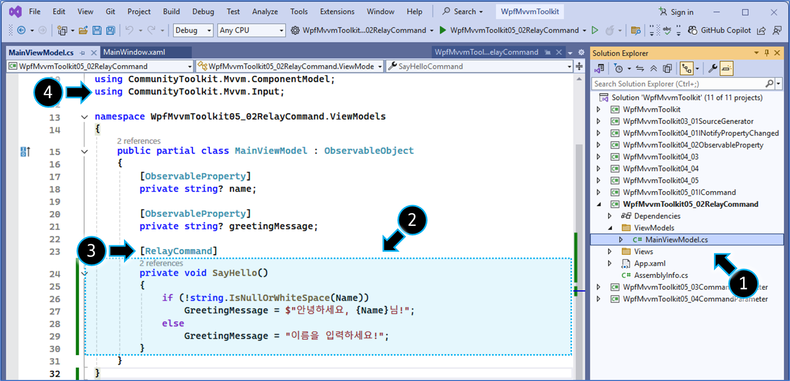Image resolution: width=790 pixels, height=381 pixels.
Task: Close the Solution Explorer panel
Action: click(777, 53)
